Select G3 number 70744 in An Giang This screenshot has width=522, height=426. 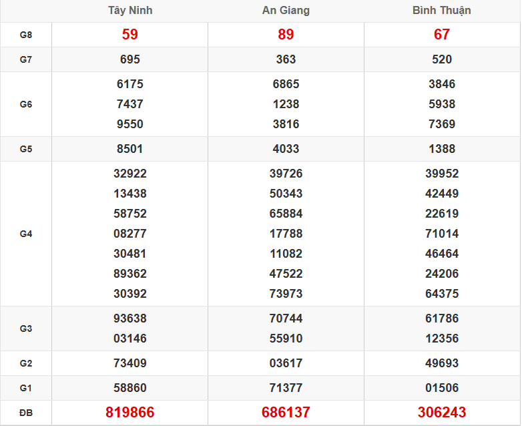286,318
